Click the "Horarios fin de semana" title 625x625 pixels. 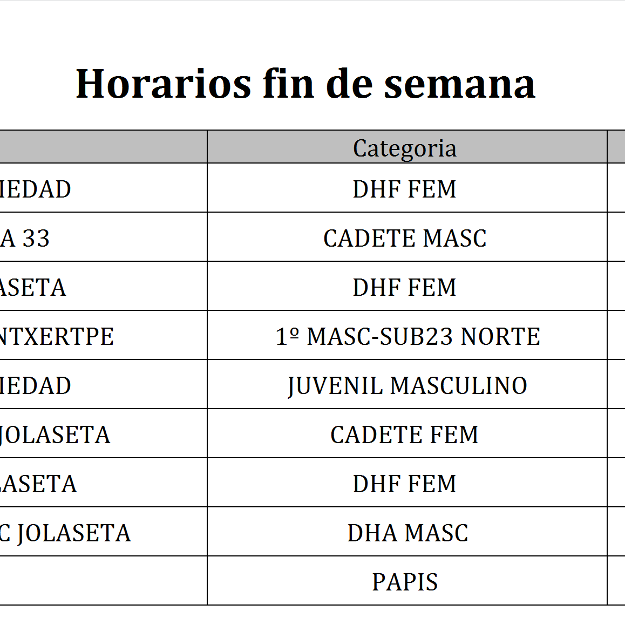pyautogui.click(x=305, y=84)
